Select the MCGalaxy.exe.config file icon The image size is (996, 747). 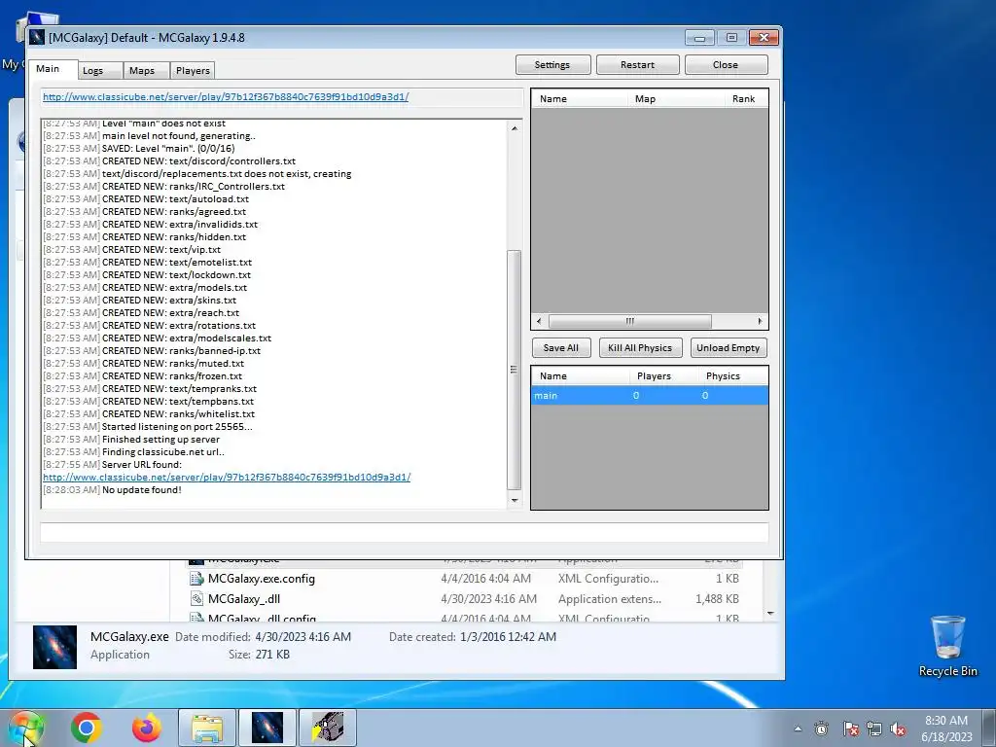pyautogui.click(x=196, y=579)
